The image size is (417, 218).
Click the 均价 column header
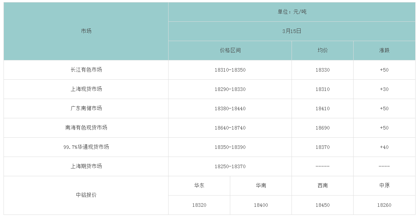[322, 51]
